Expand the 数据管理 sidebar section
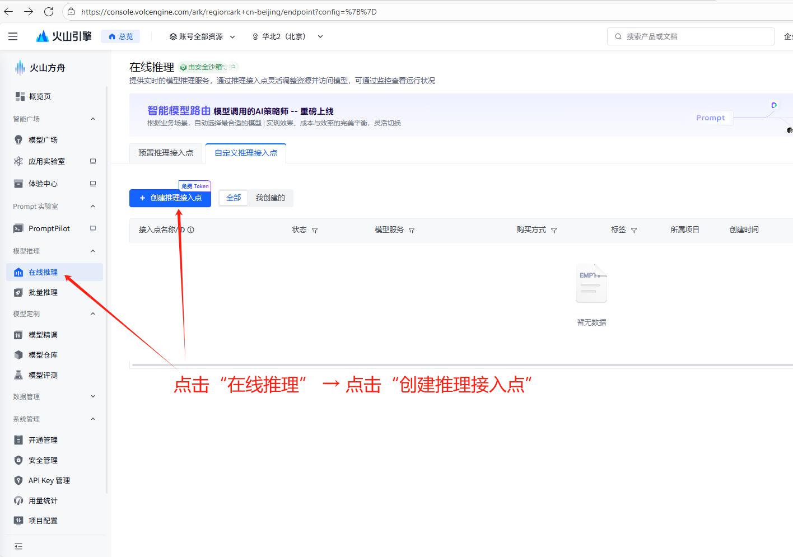Viewport: 793px width, 557px height. [x=54, y=396]
